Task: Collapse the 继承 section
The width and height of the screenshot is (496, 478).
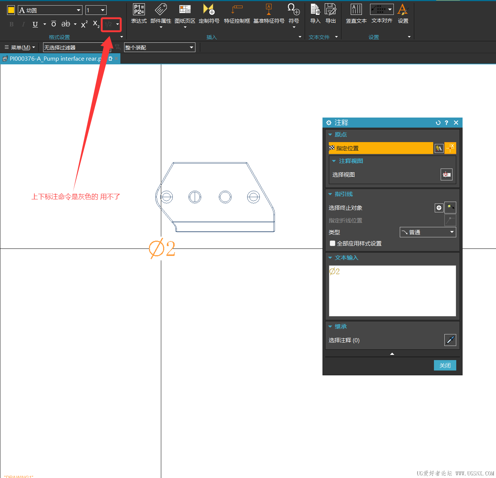Action: 330,327
